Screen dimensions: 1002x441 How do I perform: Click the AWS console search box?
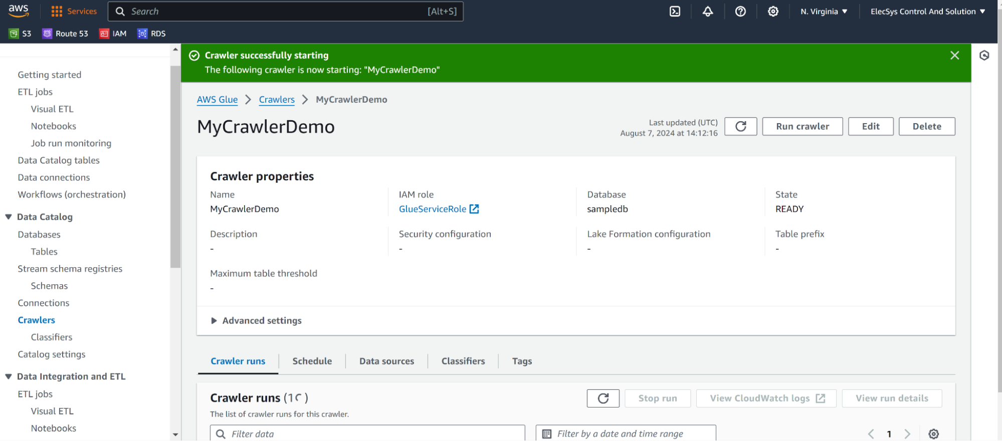[x=285, y=12]
